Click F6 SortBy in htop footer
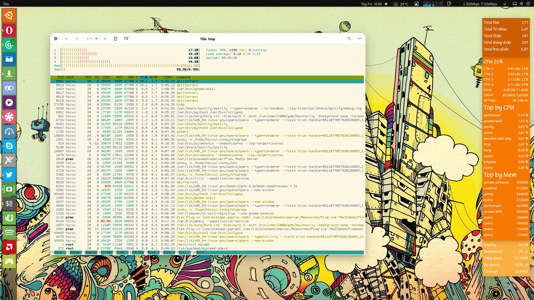 pos(136,252)
